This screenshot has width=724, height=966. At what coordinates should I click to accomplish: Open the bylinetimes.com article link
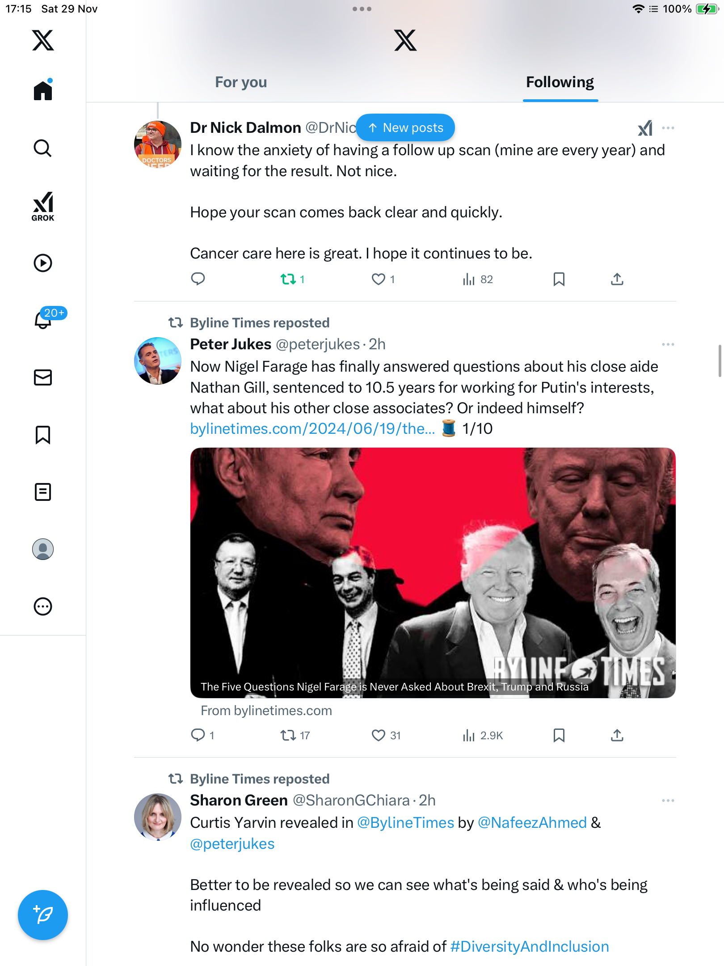pos(312,428)
